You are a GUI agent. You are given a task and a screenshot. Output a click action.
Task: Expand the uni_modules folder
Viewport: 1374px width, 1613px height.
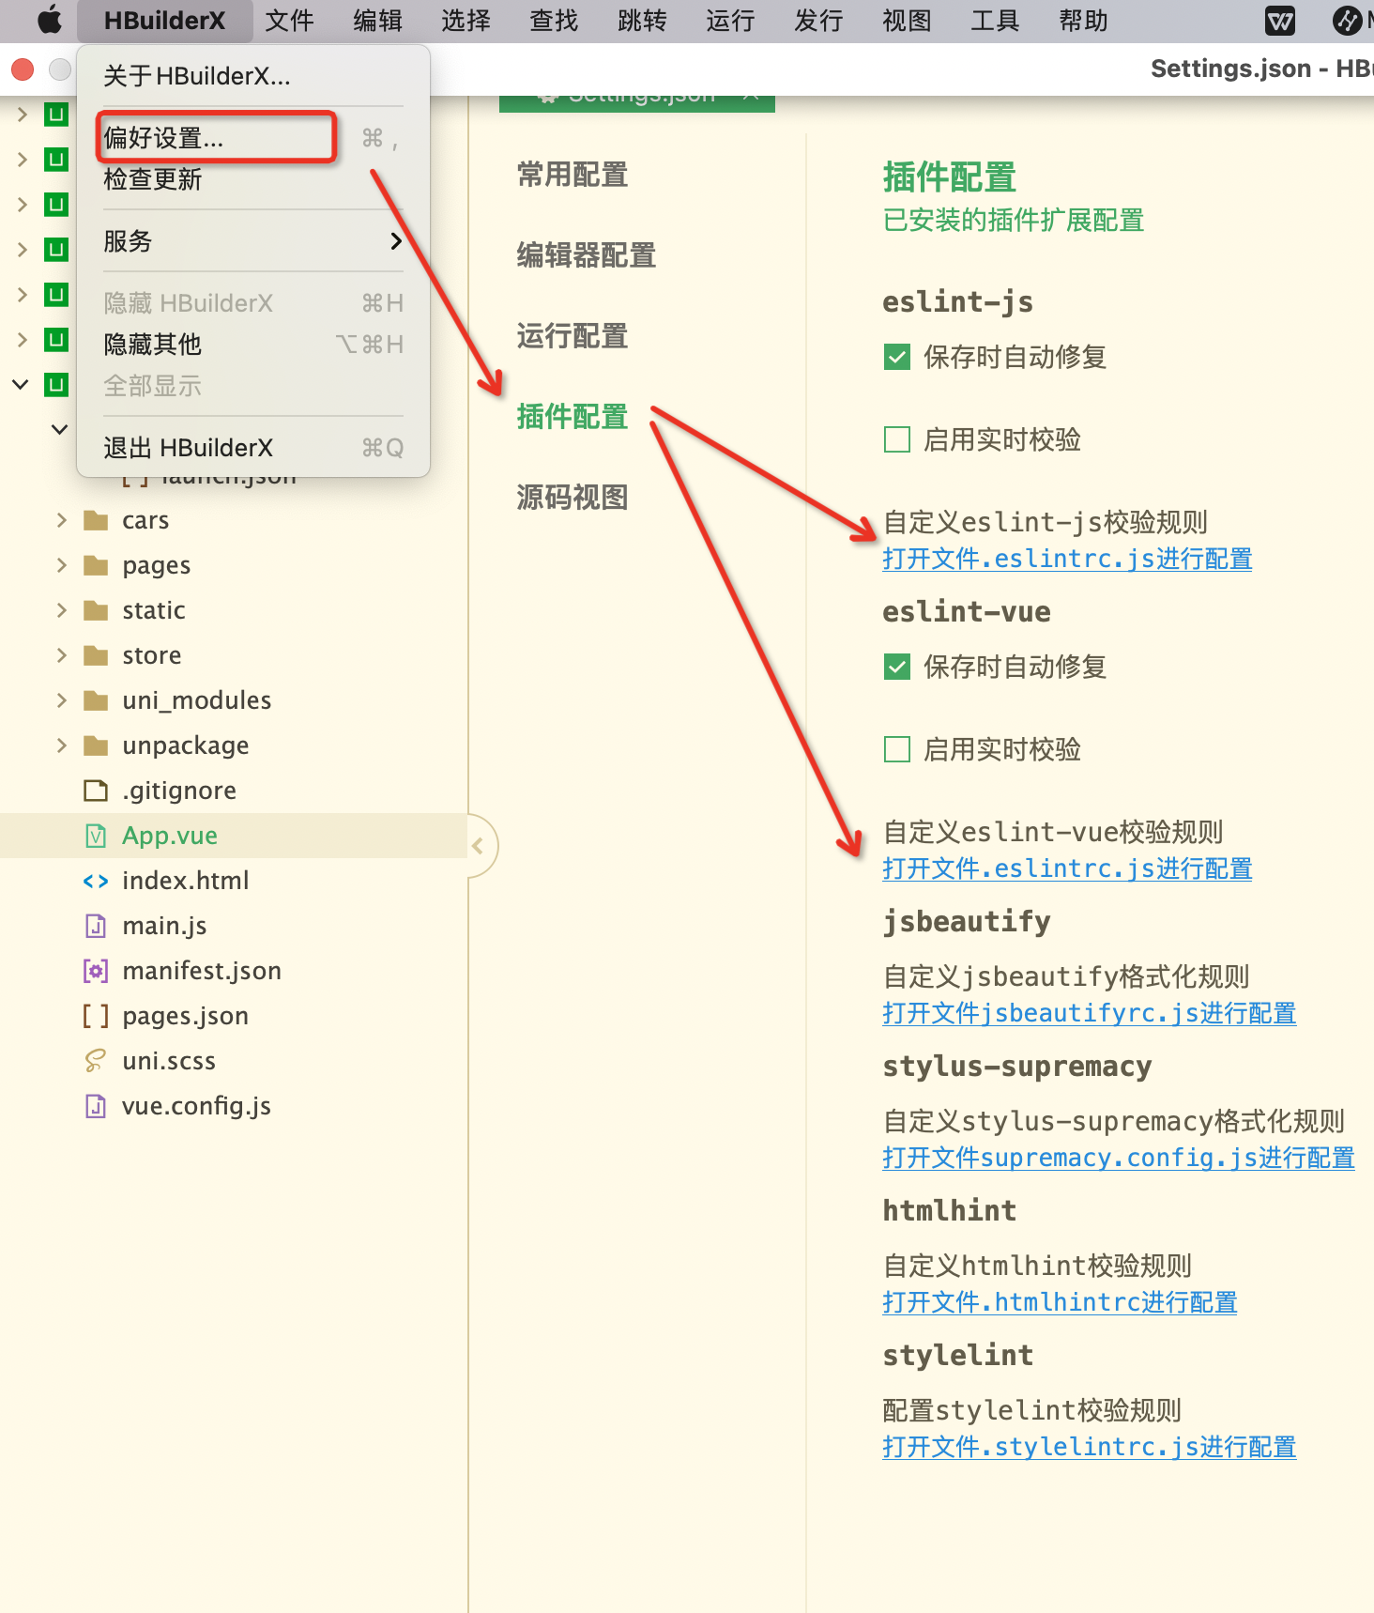pyautogui.click(x=62, y=700)
